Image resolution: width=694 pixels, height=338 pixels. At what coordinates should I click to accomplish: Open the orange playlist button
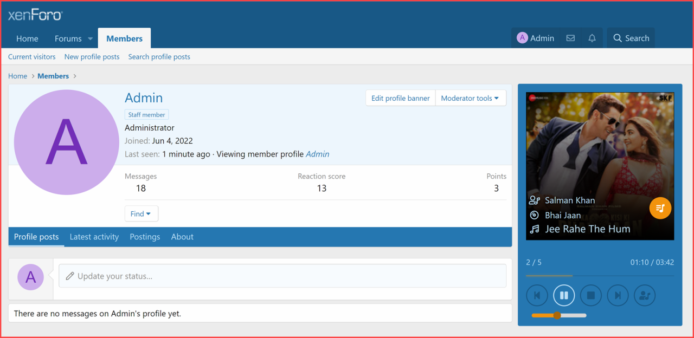(x=660, y=209)
